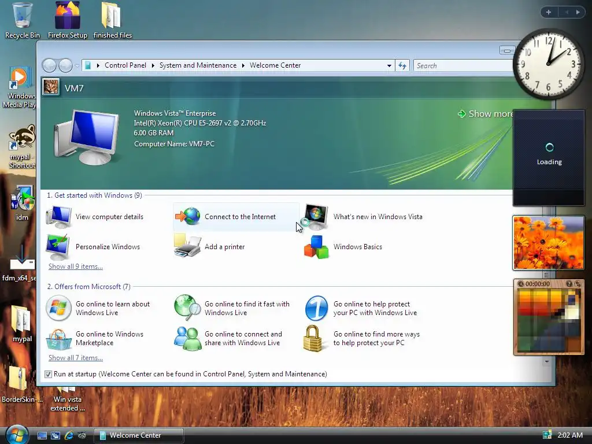
Task: Toggle Run at startup checkbox
Action: point(48,374)
